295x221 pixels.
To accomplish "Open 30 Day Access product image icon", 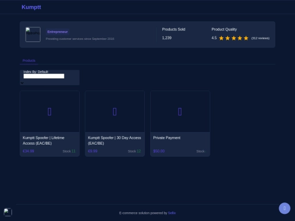I will 115,112.
